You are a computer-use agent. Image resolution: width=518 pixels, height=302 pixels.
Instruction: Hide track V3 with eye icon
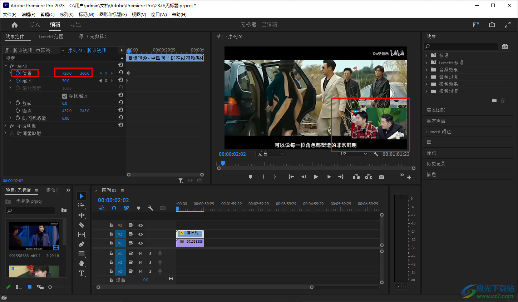(x=140, y=225)
